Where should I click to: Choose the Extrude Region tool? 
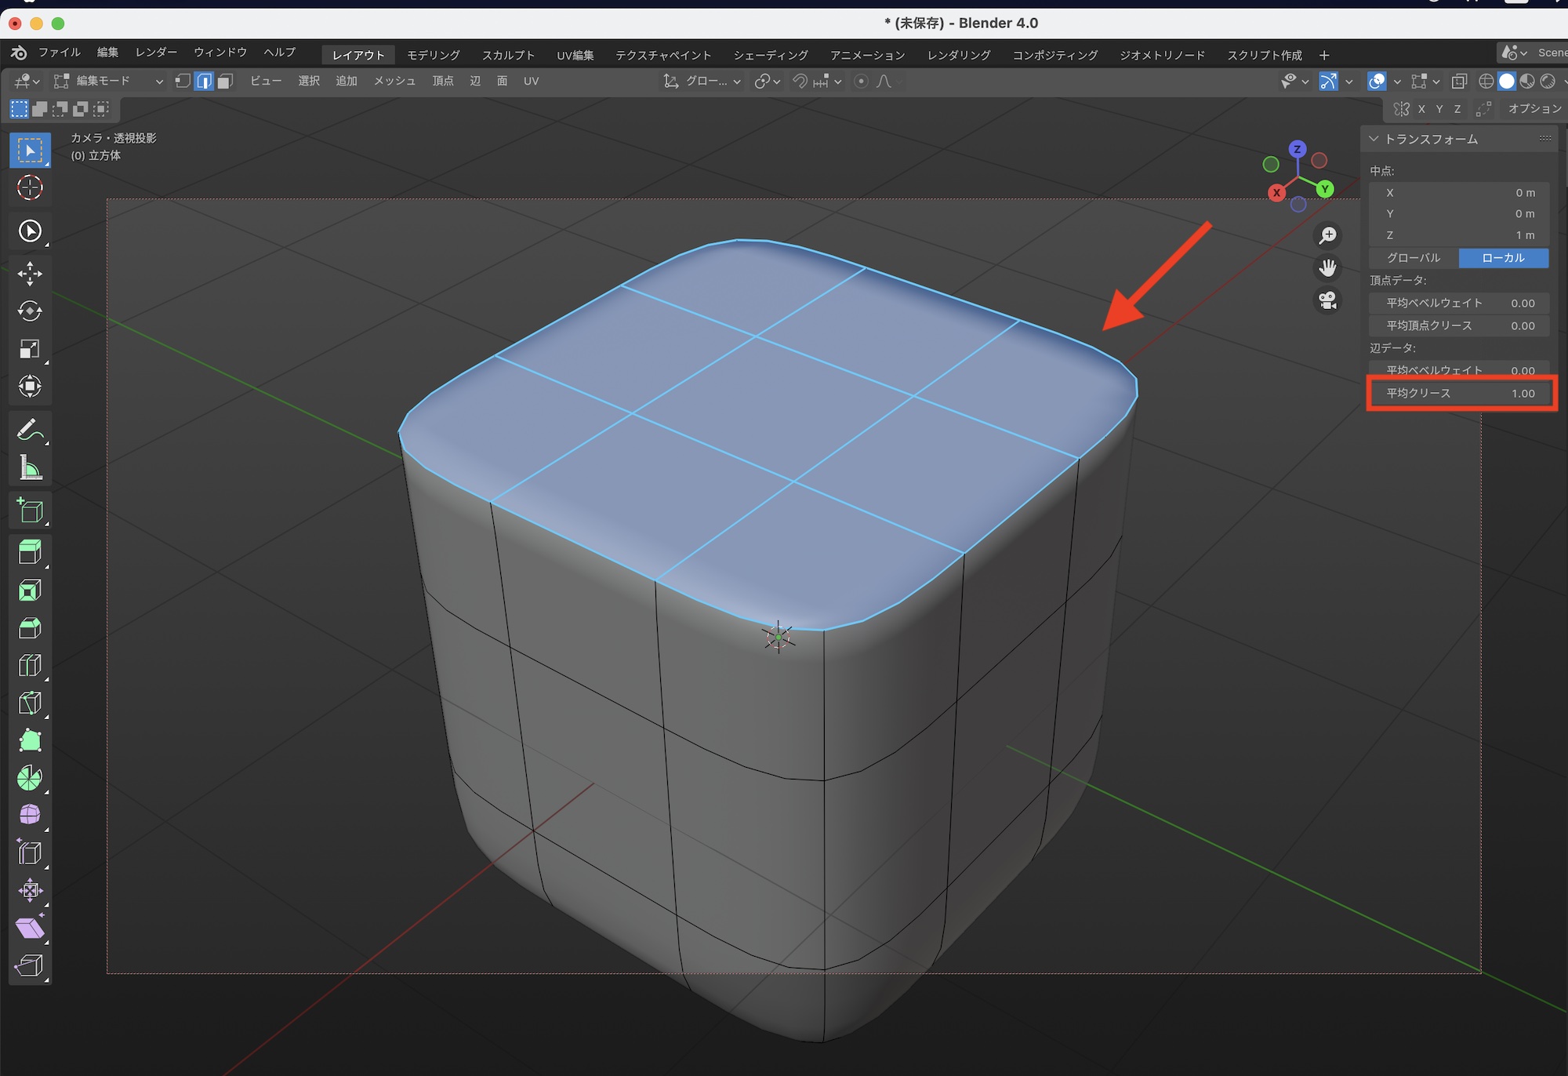[x=30, y=552]
